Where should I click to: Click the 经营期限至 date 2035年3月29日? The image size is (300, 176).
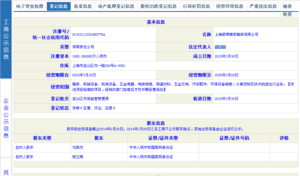coord(226,75)
